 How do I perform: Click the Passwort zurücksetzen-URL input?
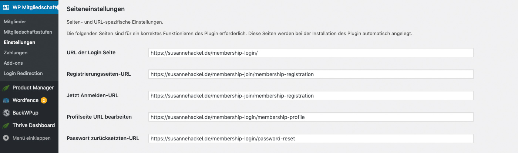click(x=310, y=139)
